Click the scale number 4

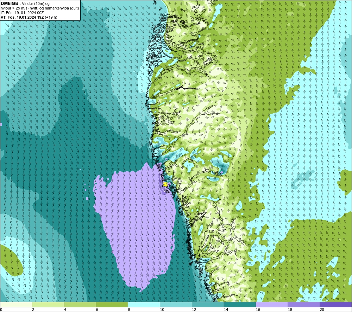pyautogui.click(x=65, y=310)
